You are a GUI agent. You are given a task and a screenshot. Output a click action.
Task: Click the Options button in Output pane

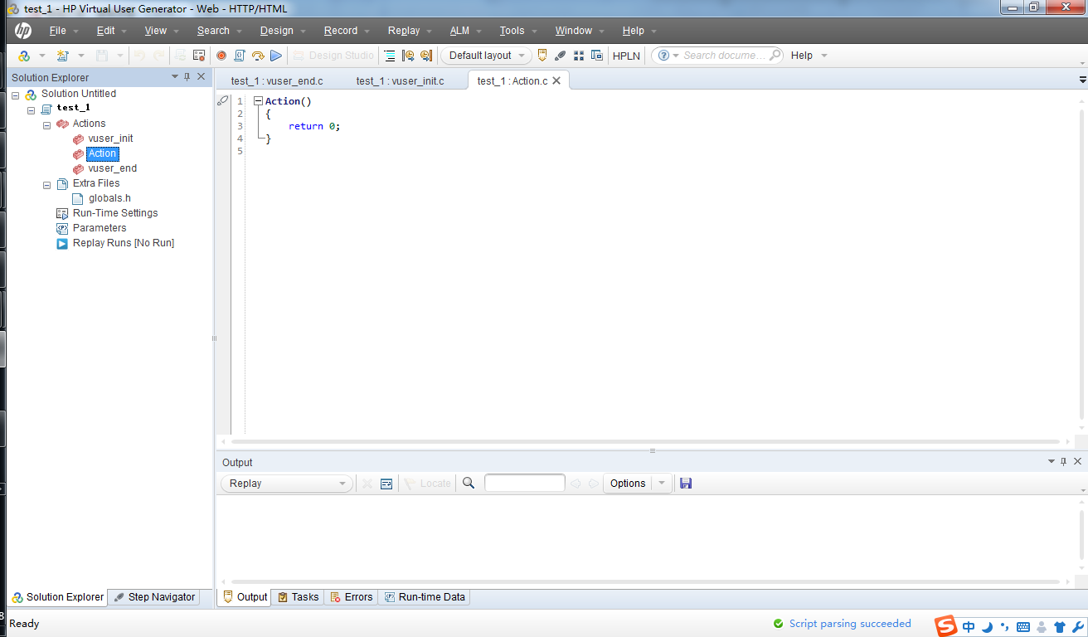pyautogui.click(x=628, y=484)
